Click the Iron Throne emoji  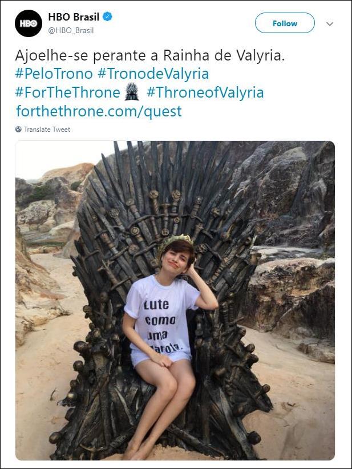[x=131, y=92]
